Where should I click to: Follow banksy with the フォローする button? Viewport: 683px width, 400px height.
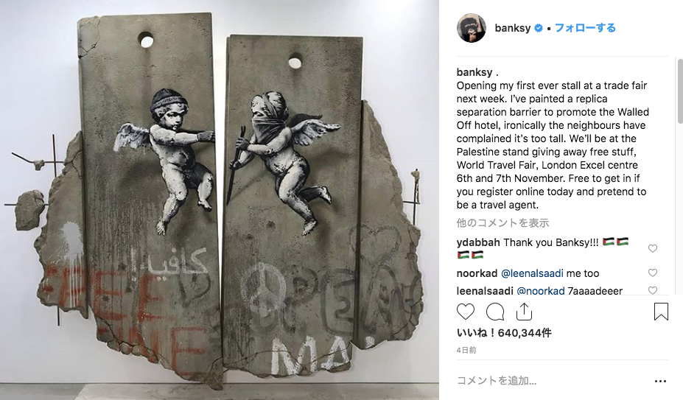585,28
